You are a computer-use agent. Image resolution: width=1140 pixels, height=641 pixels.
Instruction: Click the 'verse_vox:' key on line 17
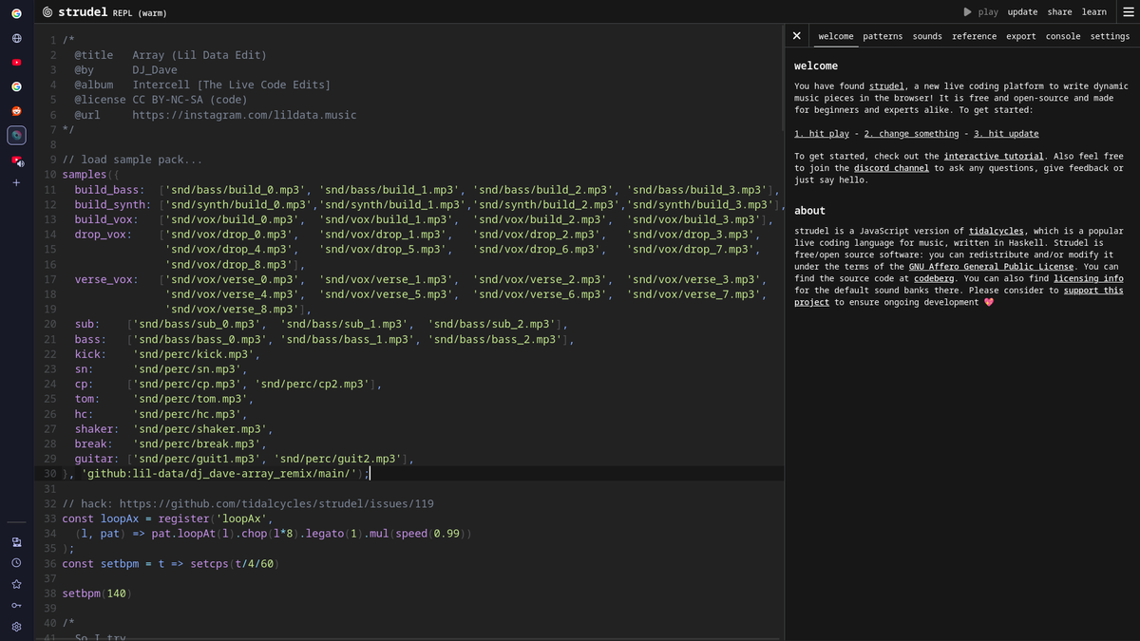106,279
